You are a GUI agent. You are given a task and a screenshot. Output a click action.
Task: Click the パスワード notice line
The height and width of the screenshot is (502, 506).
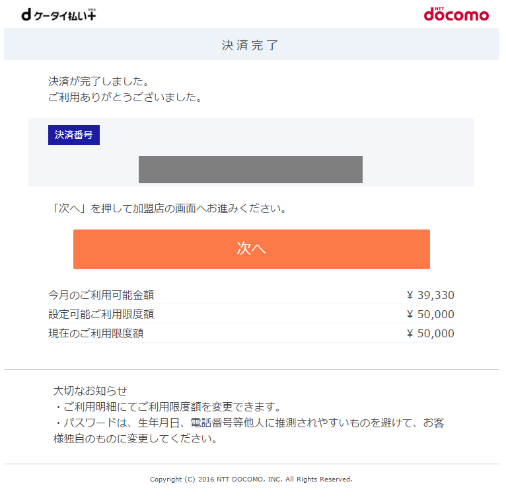(249, 431)
